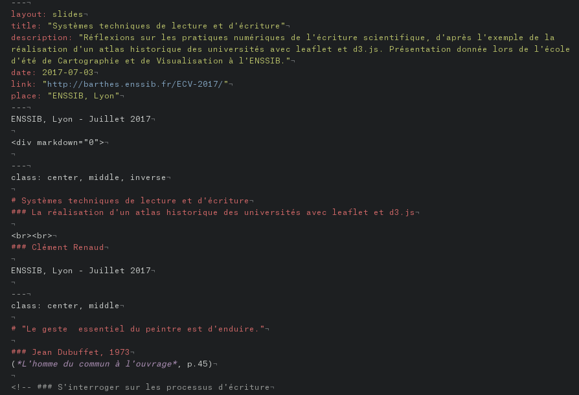This screenshot has height=395, width=579.
Task: Click the "### Clément Renaud" heading
Action: pyautogui.click(x=57, y=247)
